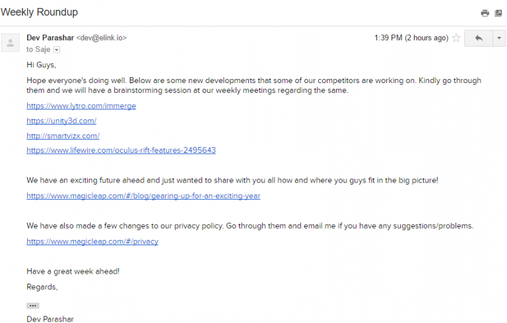Open the smartvizx.com link
Screen dimensions: 507x323
point(63,136)
